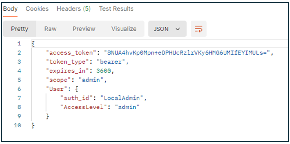Switch to the Visualize view mode

[124, 29]
